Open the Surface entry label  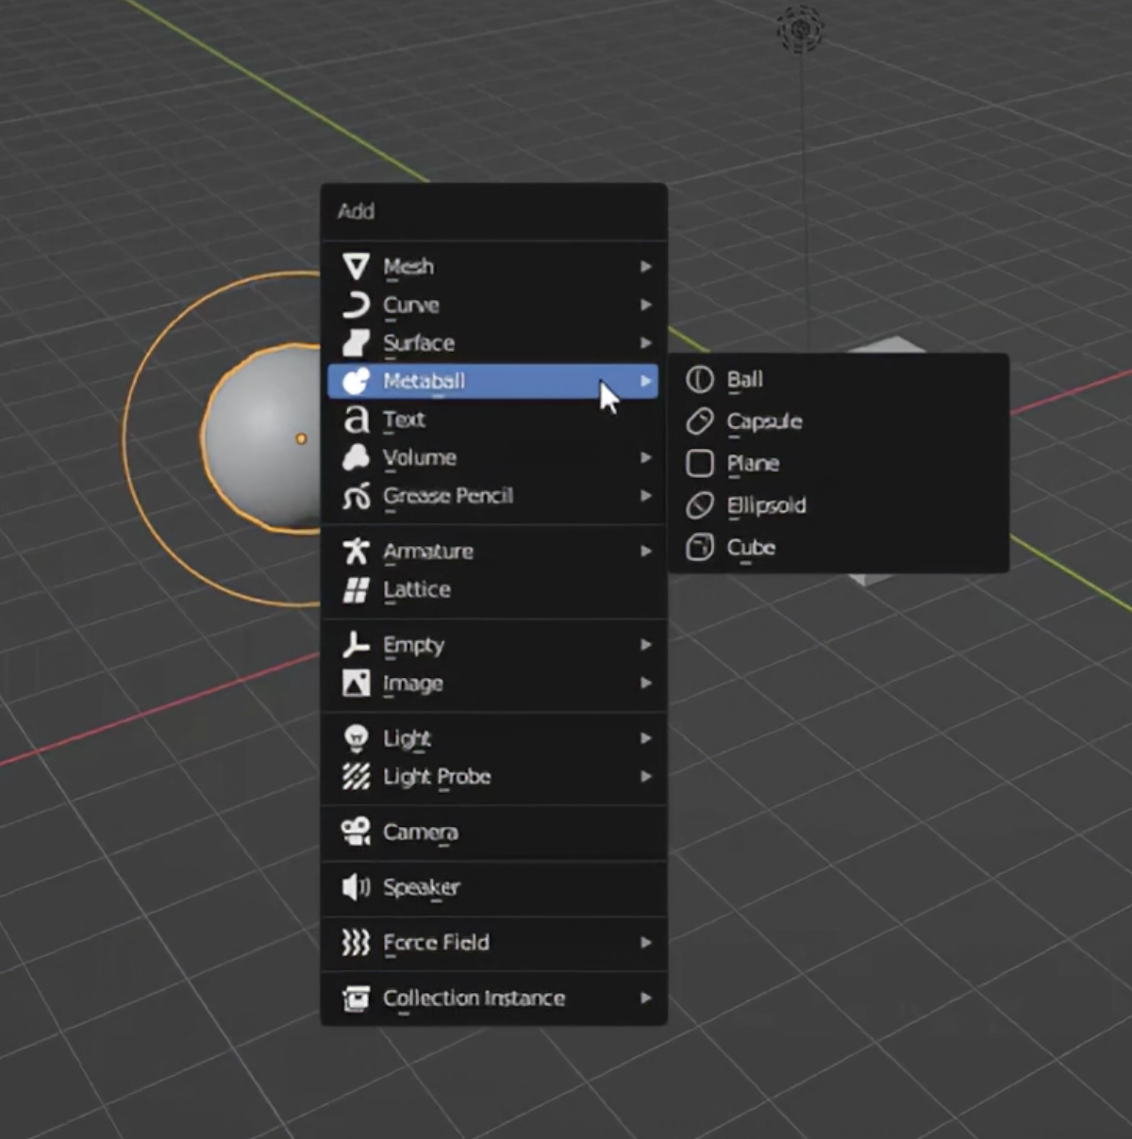coord(419,343)
